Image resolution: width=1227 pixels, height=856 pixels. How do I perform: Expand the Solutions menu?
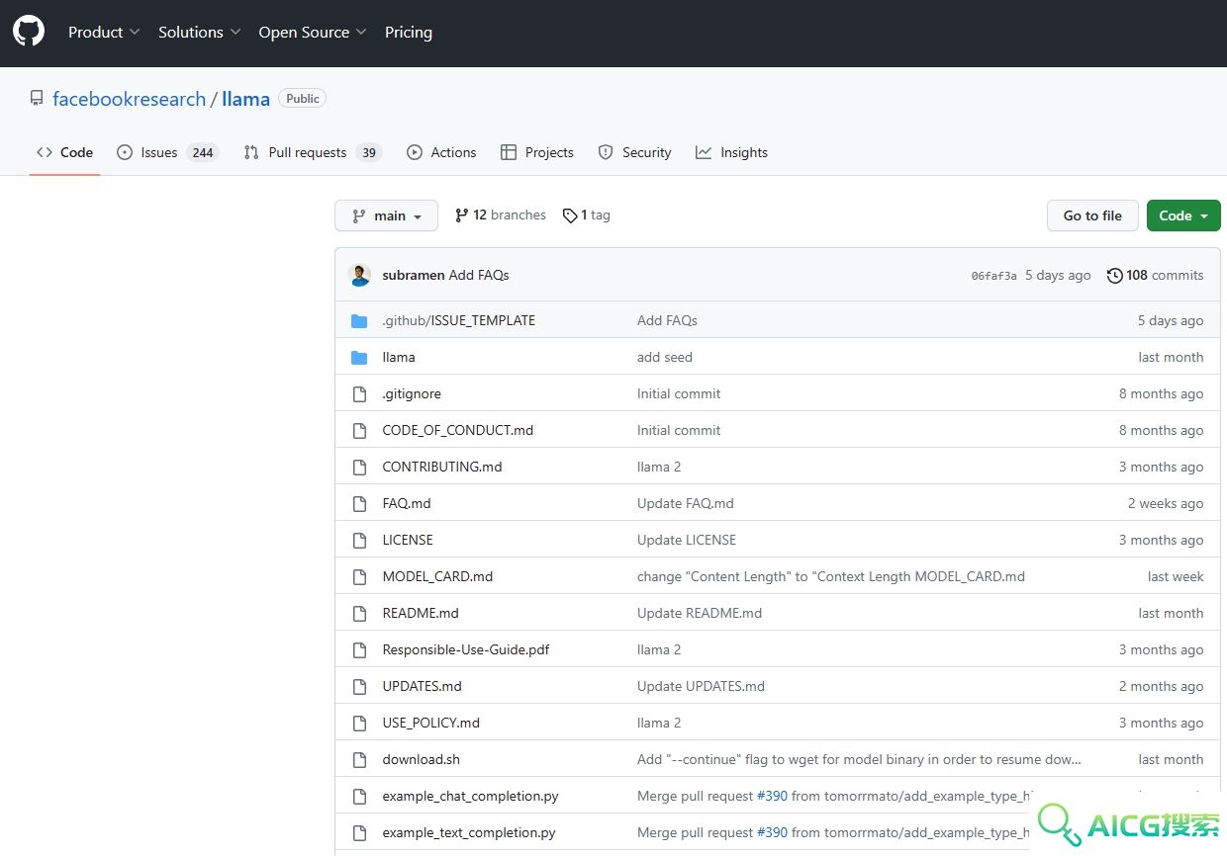click(200, 33)
